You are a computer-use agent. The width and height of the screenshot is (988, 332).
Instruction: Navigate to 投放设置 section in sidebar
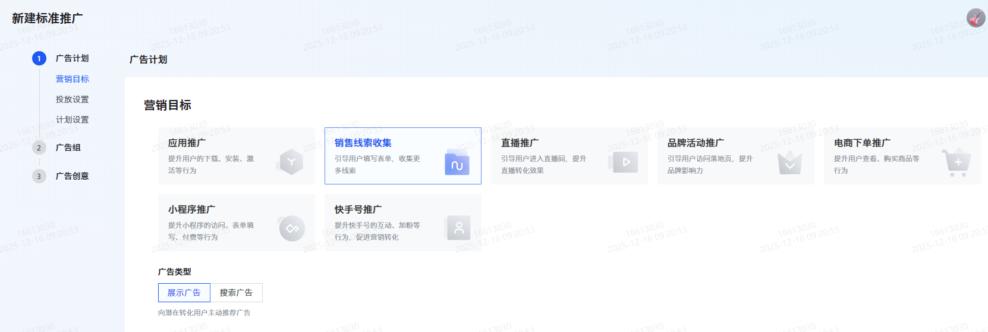tap(73, 99)
